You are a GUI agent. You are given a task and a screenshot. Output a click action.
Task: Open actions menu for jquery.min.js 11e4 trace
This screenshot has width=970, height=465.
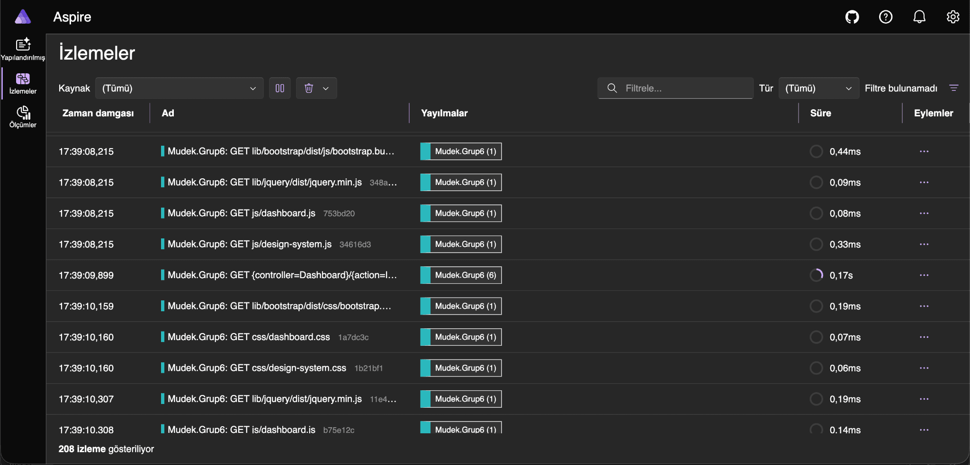(x=924, y=399)
